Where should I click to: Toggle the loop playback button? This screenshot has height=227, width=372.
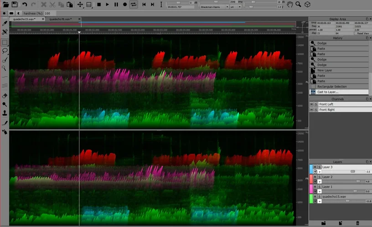point(134,4)
